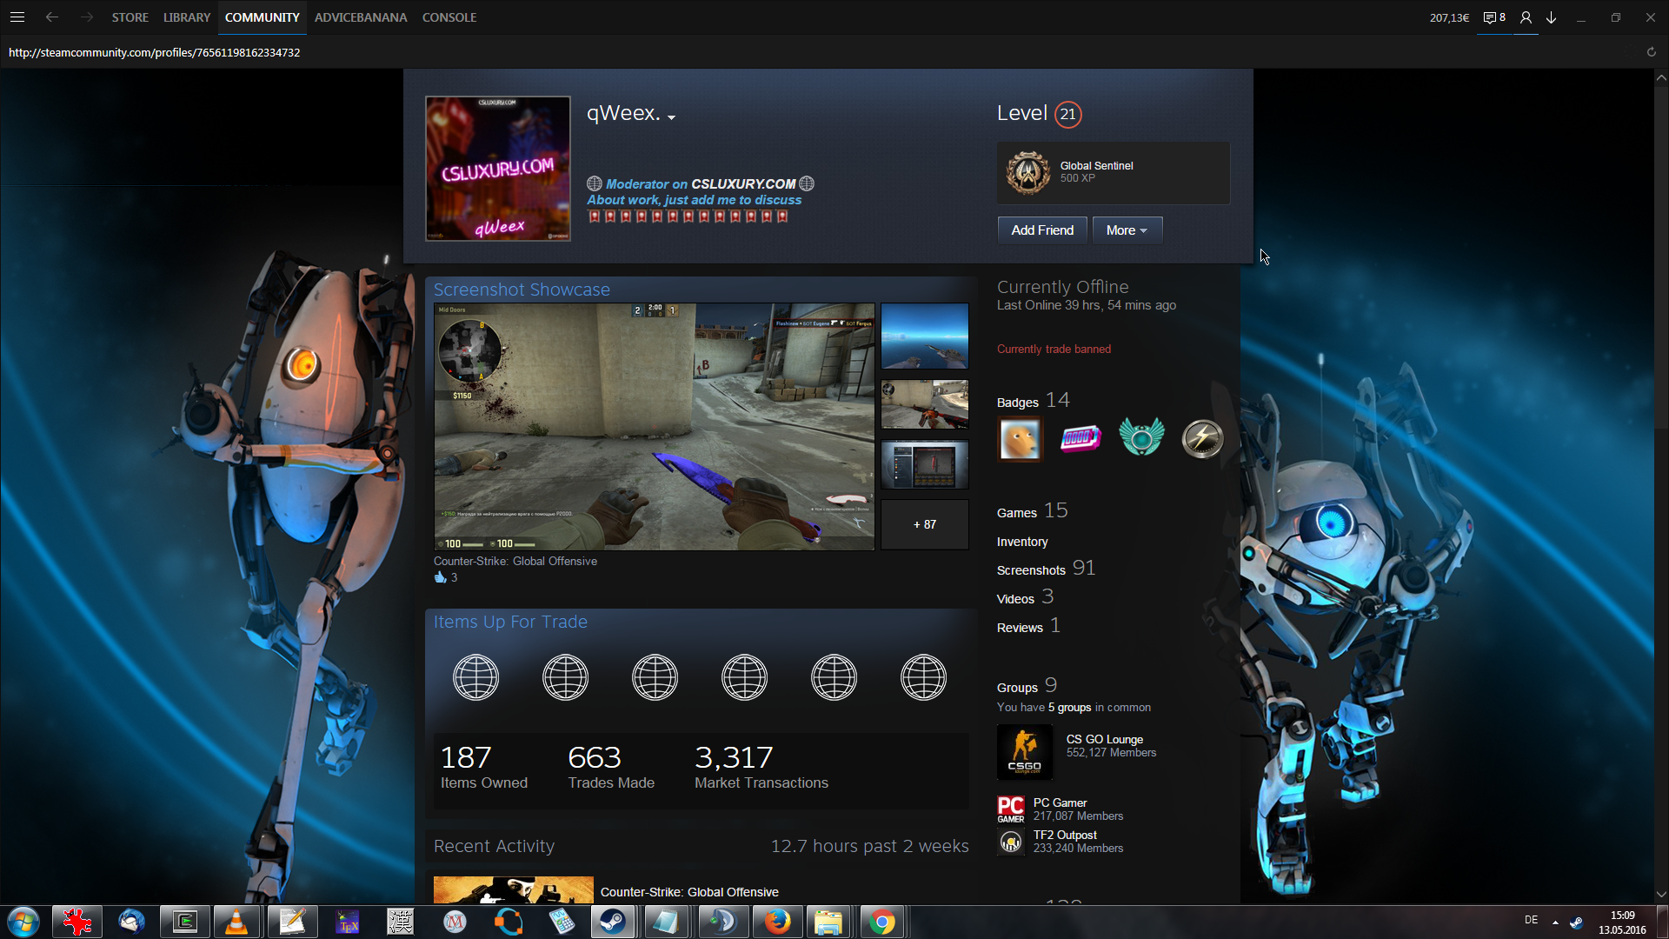Click the page scrollbar down arrow
Screen dimensions: 1669x939
coord(1661,894)
